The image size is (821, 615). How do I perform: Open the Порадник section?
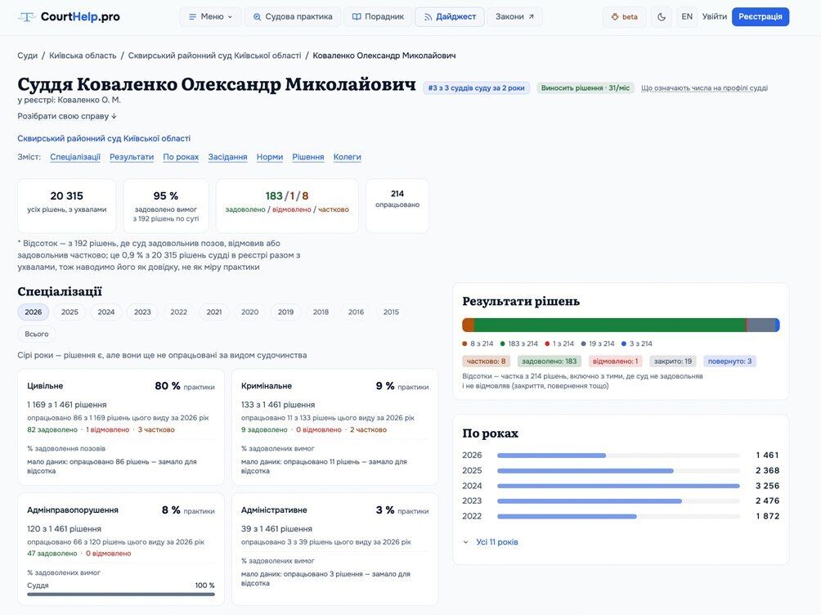coord(378,16)
